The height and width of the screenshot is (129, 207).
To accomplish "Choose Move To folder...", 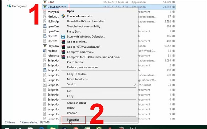I will tap(77, 79).
